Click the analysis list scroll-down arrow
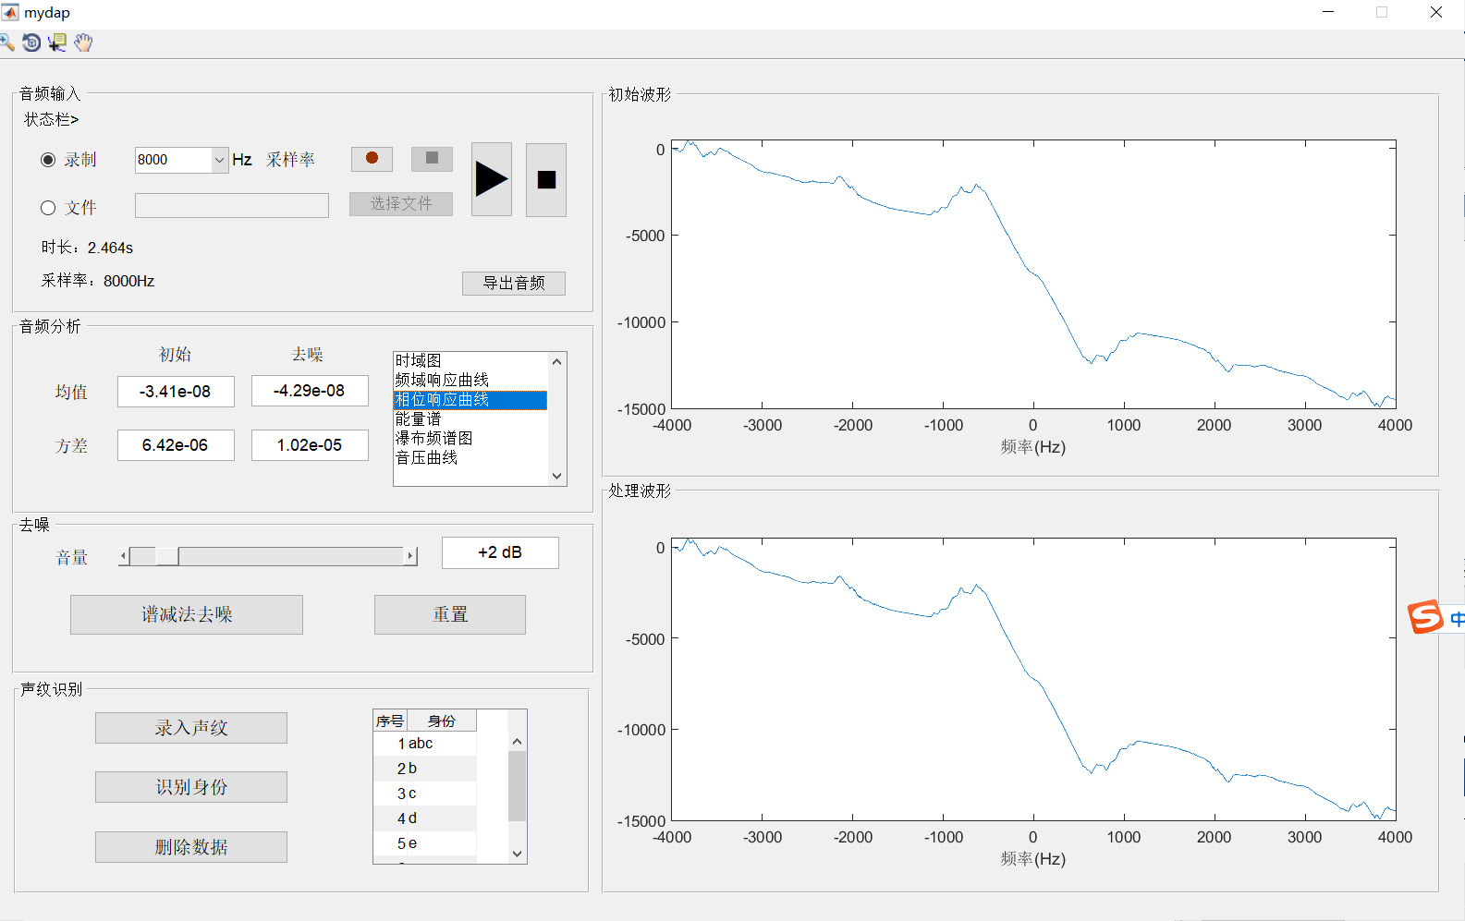Viewport: 1465px width, 921px height. pos(556,476)
